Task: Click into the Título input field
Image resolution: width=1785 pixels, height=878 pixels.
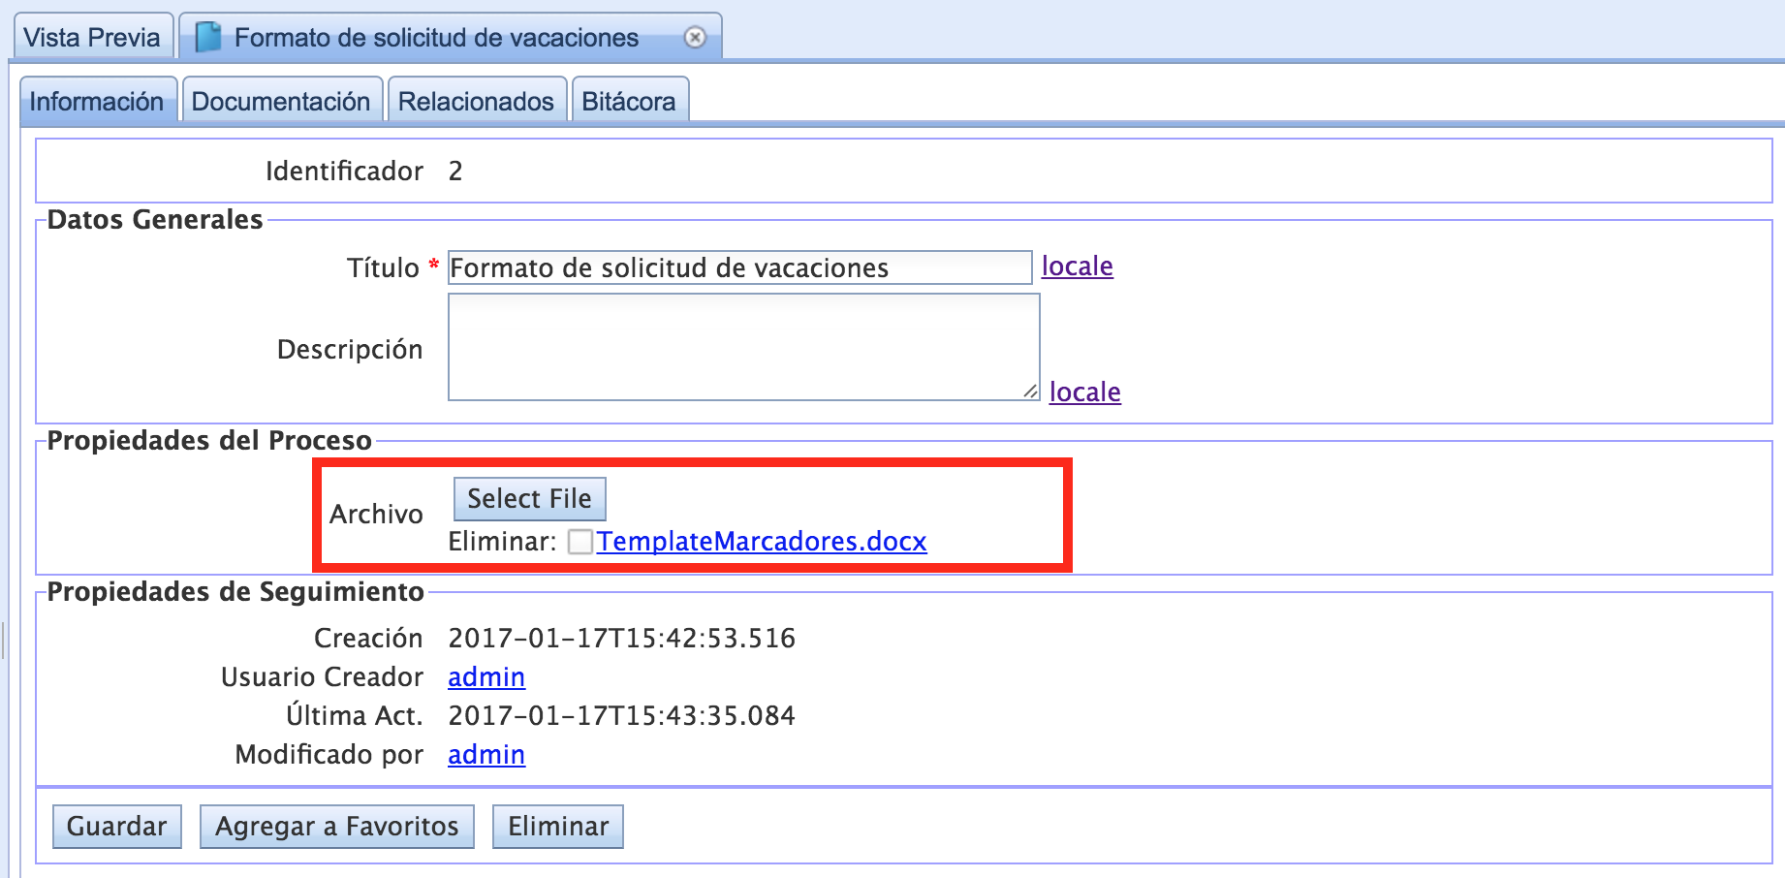Action: 739,267
